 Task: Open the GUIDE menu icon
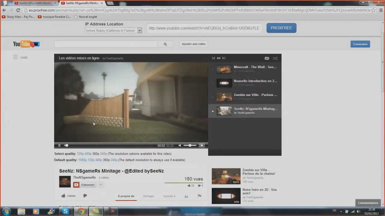point(16,57)
